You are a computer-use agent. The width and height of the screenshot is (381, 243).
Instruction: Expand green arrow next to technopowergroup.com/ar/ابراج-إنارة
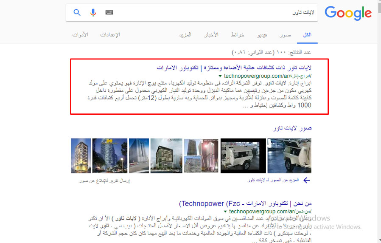tap(220, 76)
